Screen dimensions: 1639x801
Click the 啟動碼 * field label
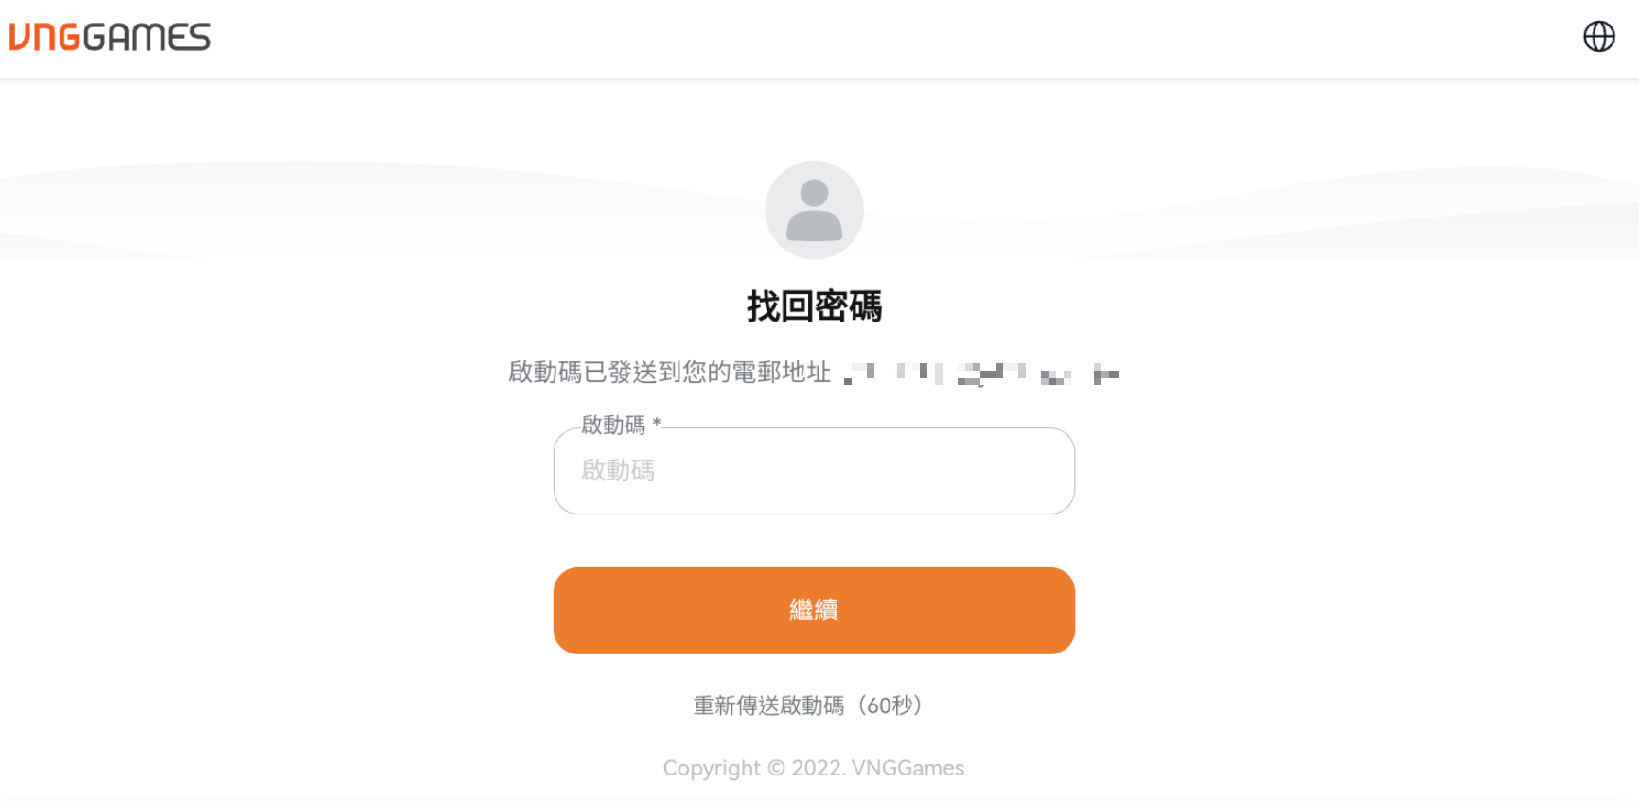[621, 425]
